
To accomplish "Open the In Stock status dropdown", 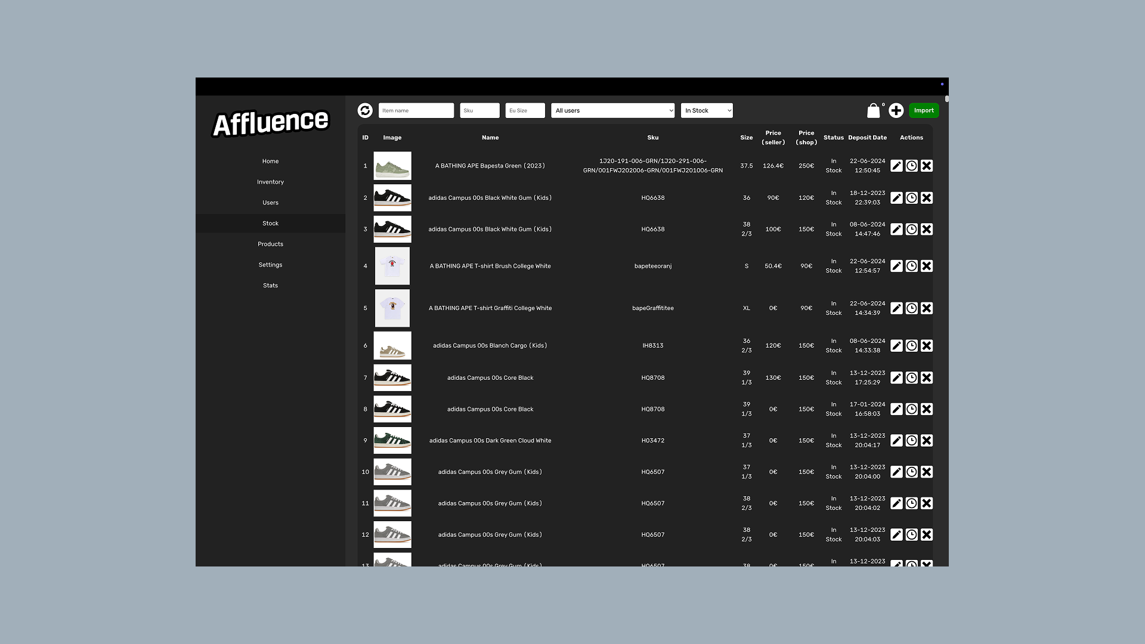I will click(707, 110).
